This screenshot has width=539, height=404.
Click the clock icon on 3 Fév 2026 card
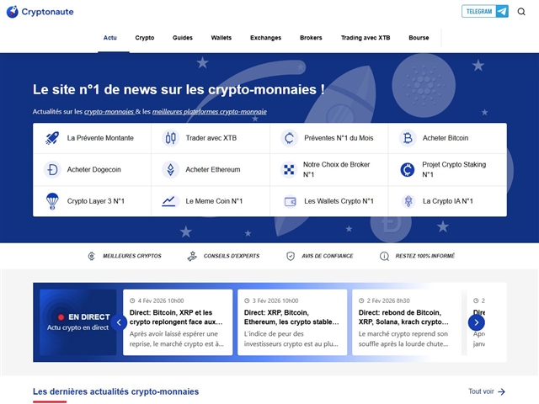coord(247,300)
